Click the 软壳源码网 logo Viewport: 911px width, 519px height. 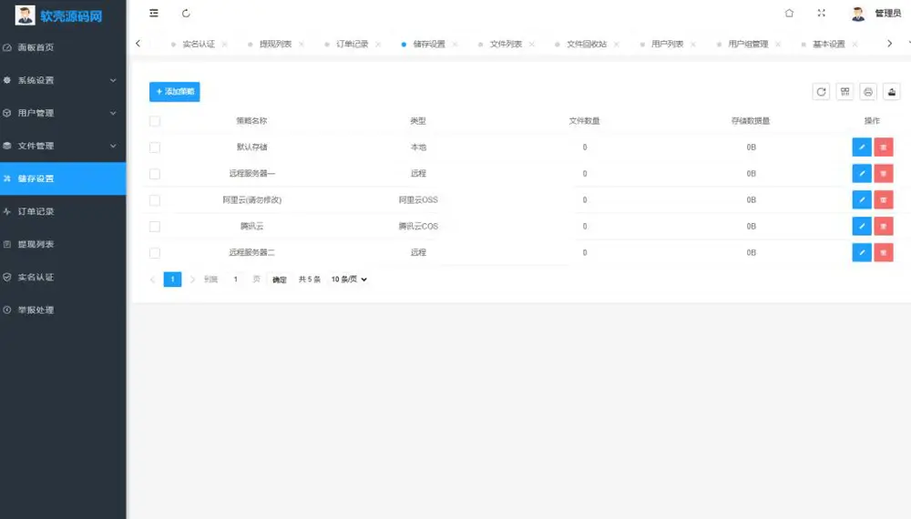coord(58,15)
